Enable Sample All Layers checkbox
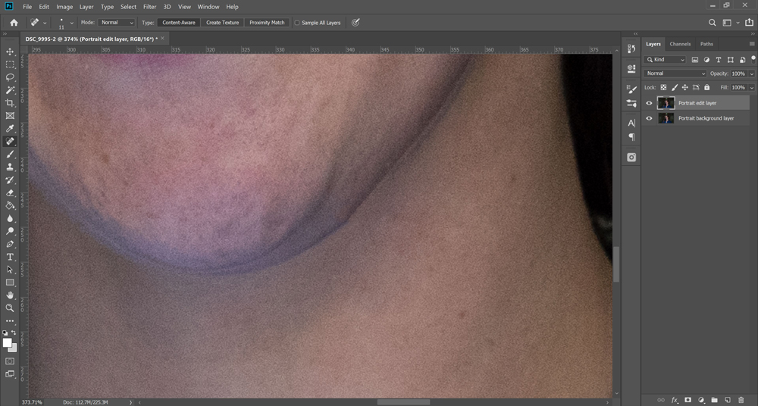758x406 pixels. (x=297, y=23)
